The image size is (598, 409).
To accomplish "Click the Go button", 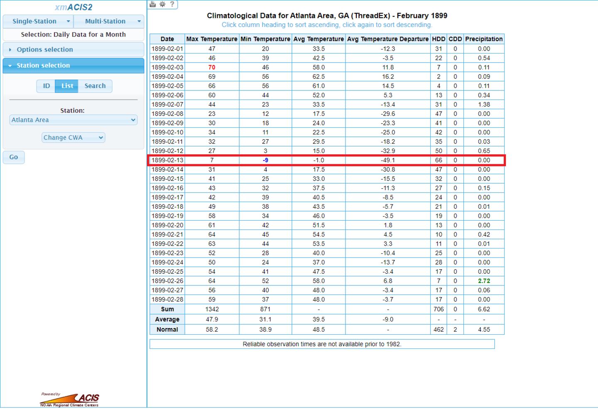I will click(14, 157).
